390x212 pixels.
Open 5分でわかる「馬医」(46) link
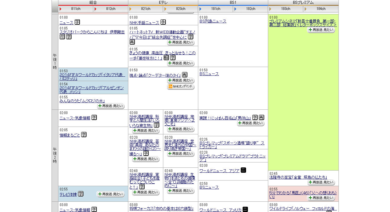[303, 195]
